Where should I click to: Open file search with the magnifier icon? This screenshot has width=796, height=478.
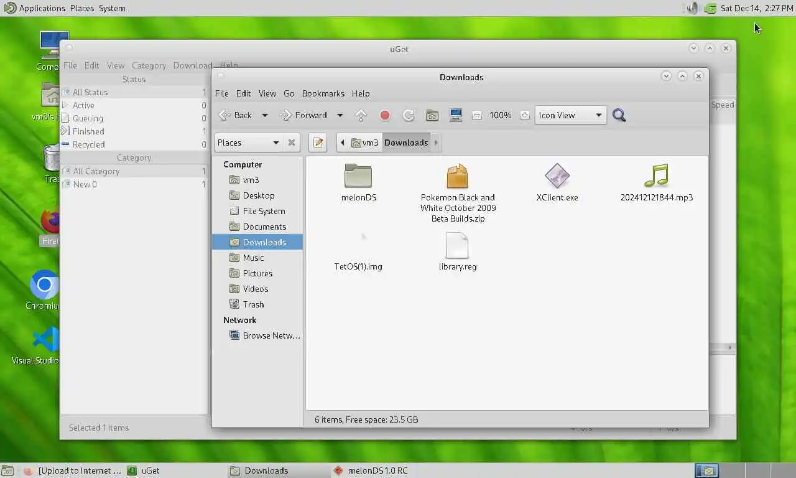pyautogui.click(x=619, y=115)
